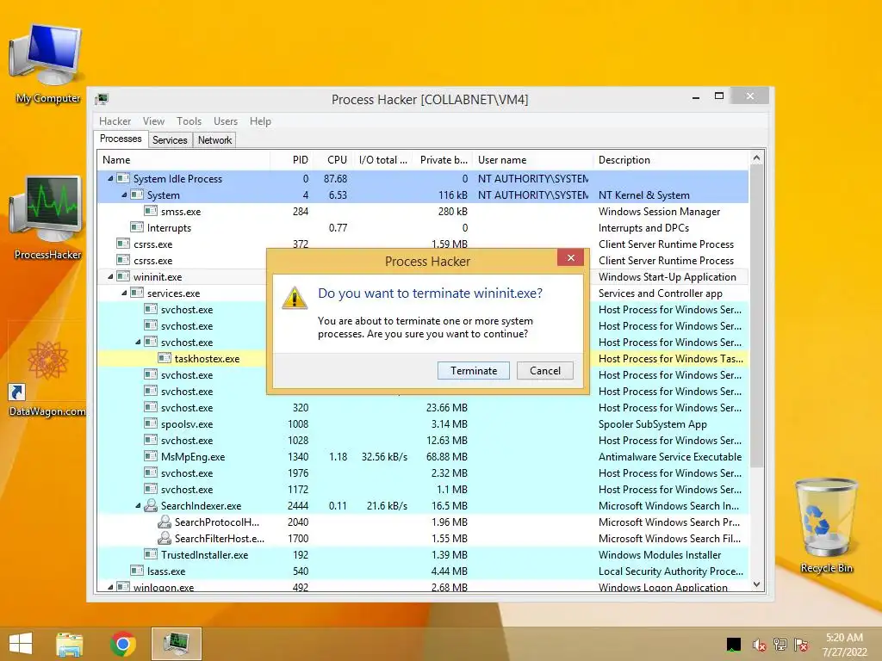Click the smss.exe process icon
882x661 pixels.
coord(151,212)
